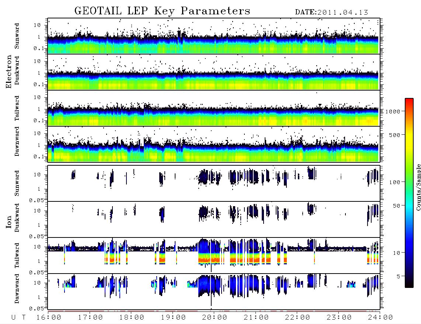The image size is (421, 324).
Task: Click the "18:00" time tick label
Action: pyautogui.click(x=132, y=318)
